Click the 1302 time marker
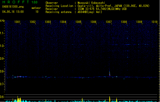The height and width of the screenshot is (102, 160). pyautogui.click(x=33, y=22)
